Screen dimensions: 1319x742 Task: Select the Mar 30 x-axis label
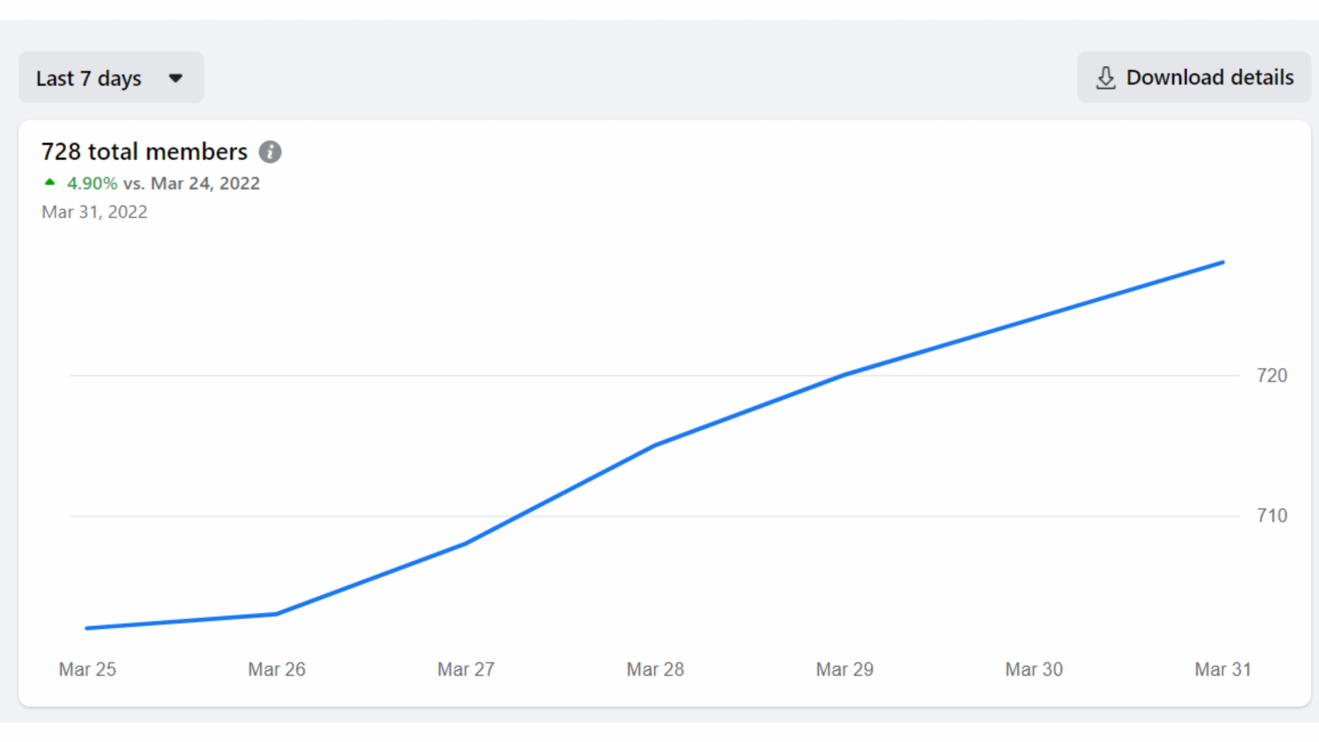tap(1034, 669)
